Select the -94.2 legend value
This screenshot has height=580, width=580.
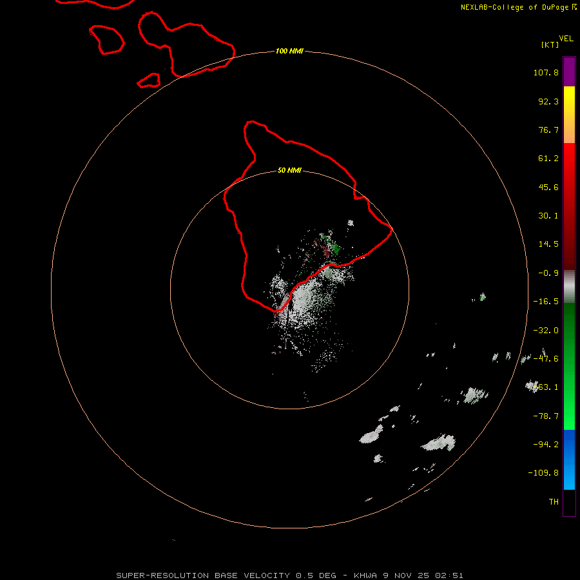click(546, 444)
